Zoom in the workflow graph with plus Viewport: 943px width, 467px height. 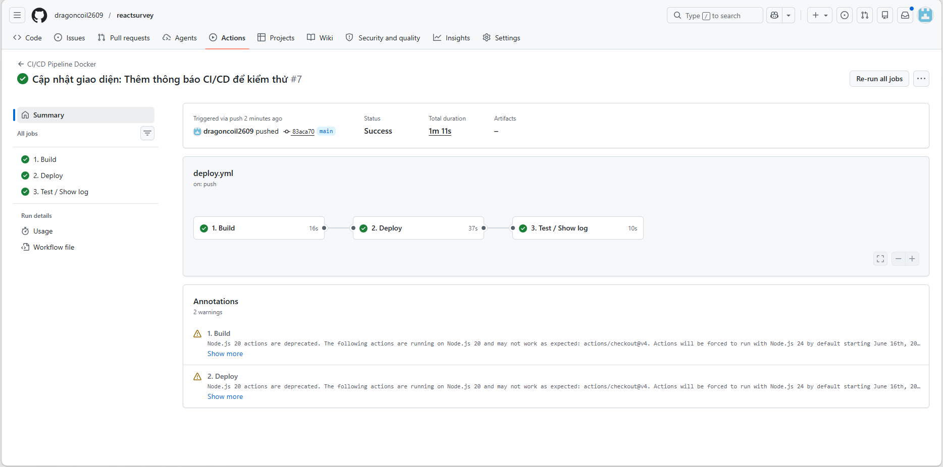912,259
